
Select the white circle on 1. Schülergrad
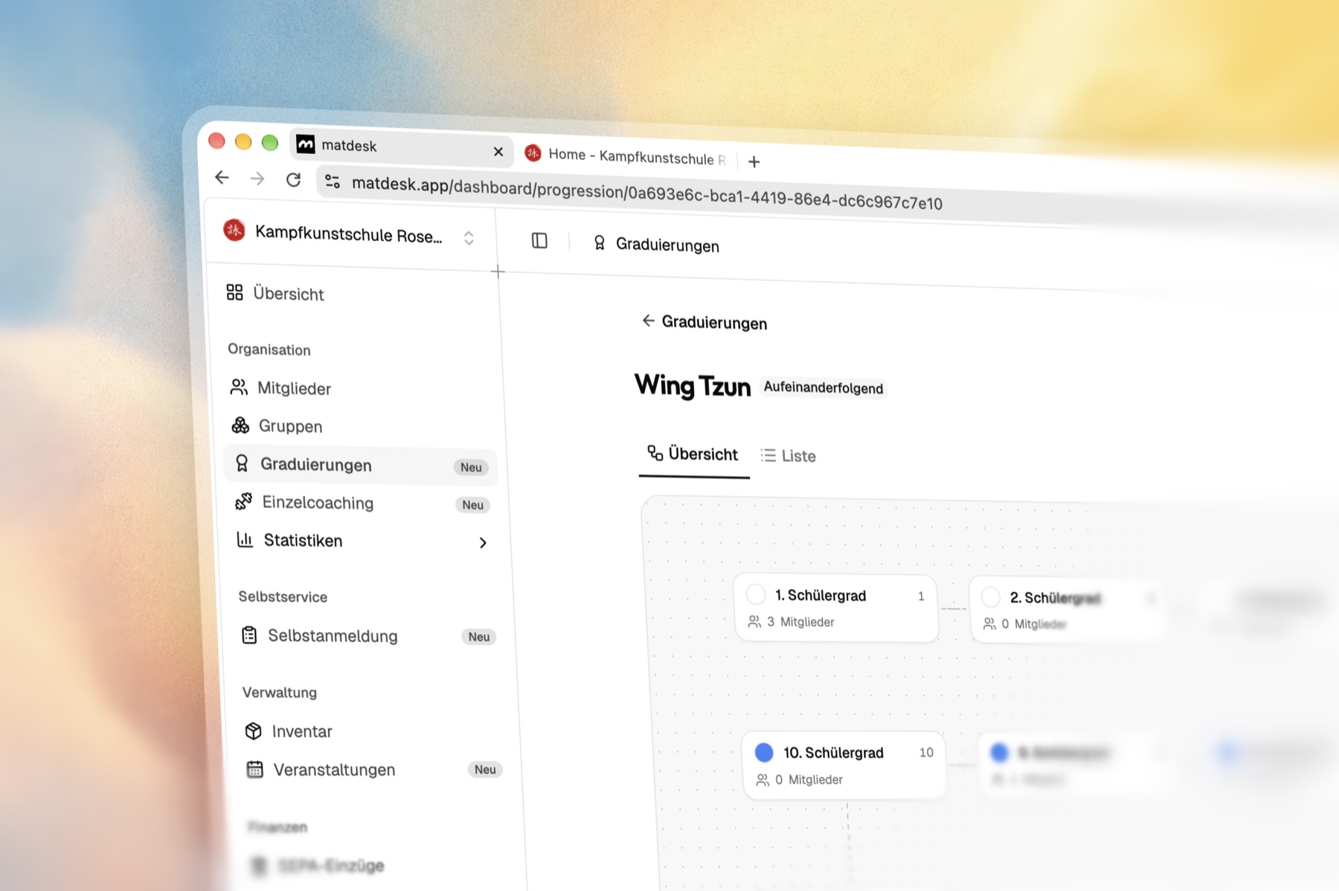click(756, 594)
